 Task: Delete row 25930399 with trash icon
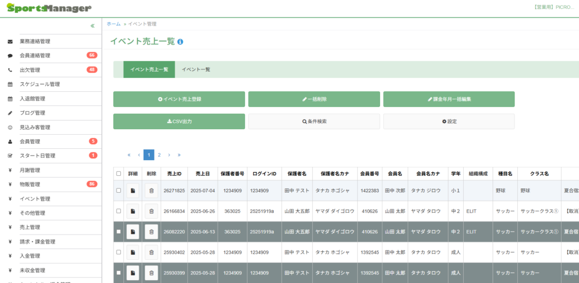click(x=152, y=273)
